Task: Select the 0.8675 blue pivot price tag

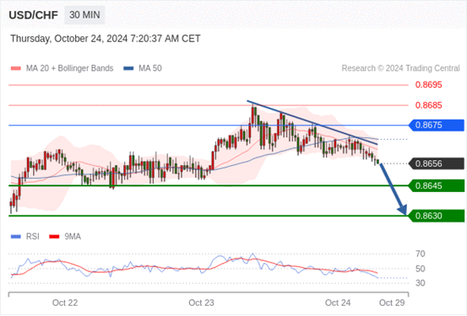Action: tap(436, 126)
